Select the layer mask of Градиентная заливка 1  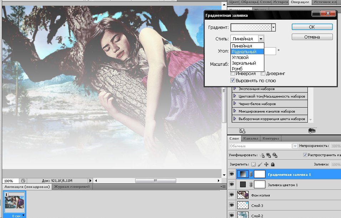pos(260,174)
